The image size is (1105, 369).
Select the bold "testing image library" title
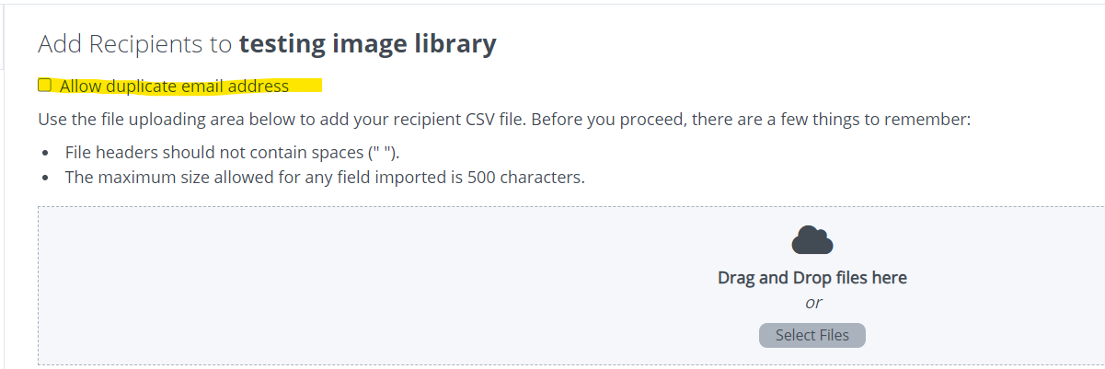[x=368, y=43]
